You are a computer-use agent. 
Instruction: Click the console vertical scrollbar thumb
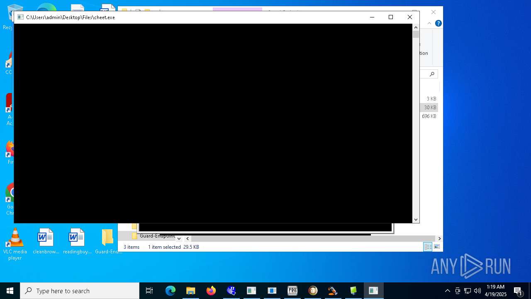(x=416, y=34)
